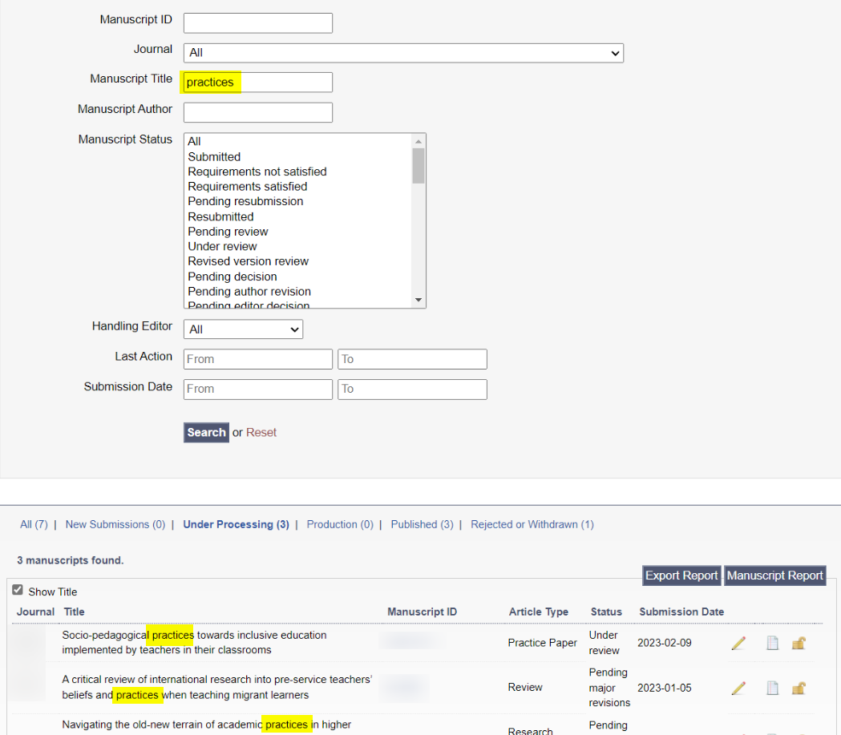Image resolution: width=841 pixels, height=735 pixels.
Task: Click the padlock icon in the Pending major revisions row
Action: pyautogui.click(x=799, y=688)
